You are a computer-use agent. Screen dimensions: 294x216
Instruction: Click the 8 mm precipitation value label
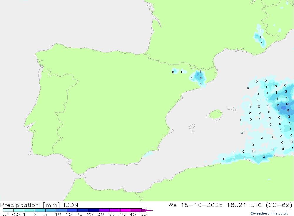click(288, 111)
